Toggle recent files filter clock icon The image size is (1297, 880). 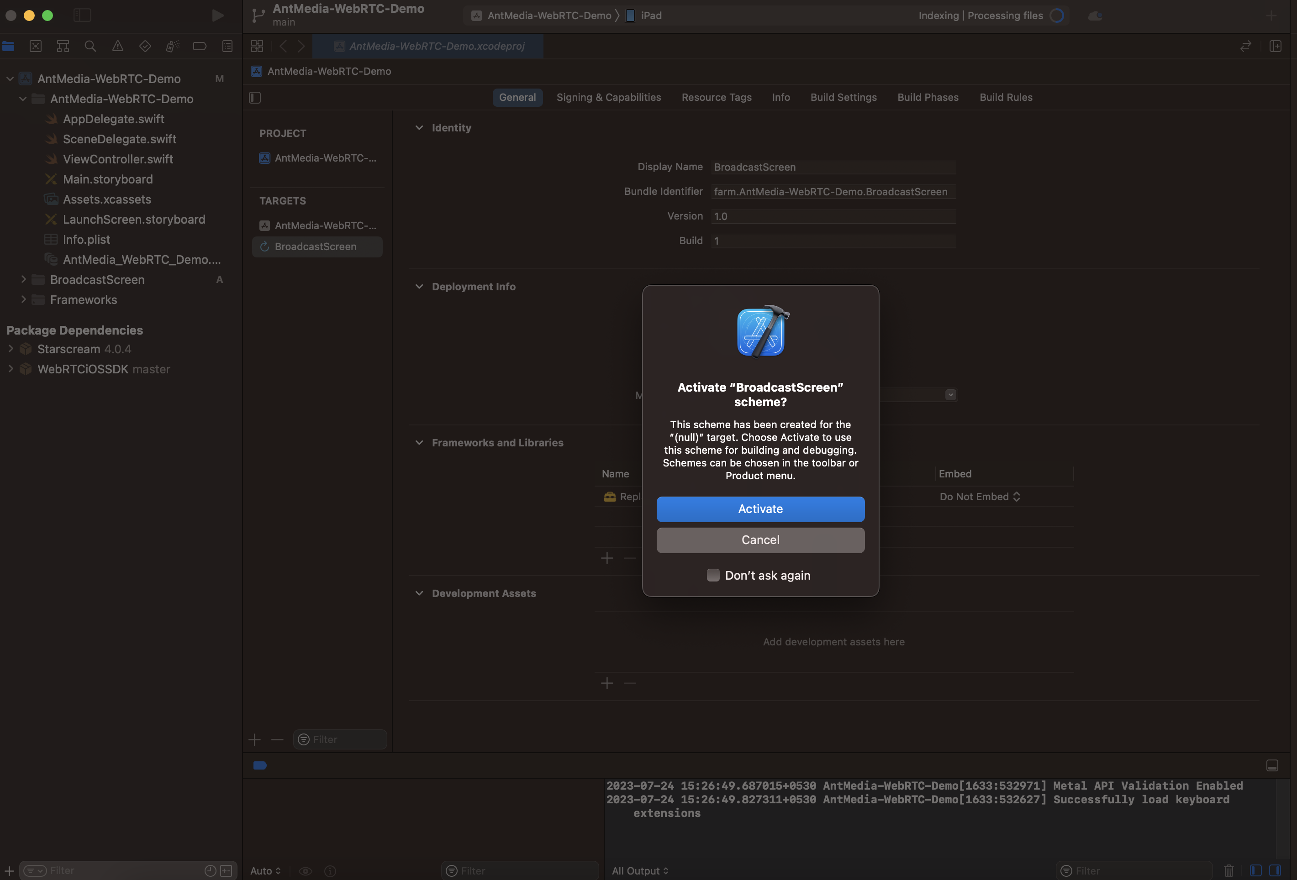tap(211, 870)
